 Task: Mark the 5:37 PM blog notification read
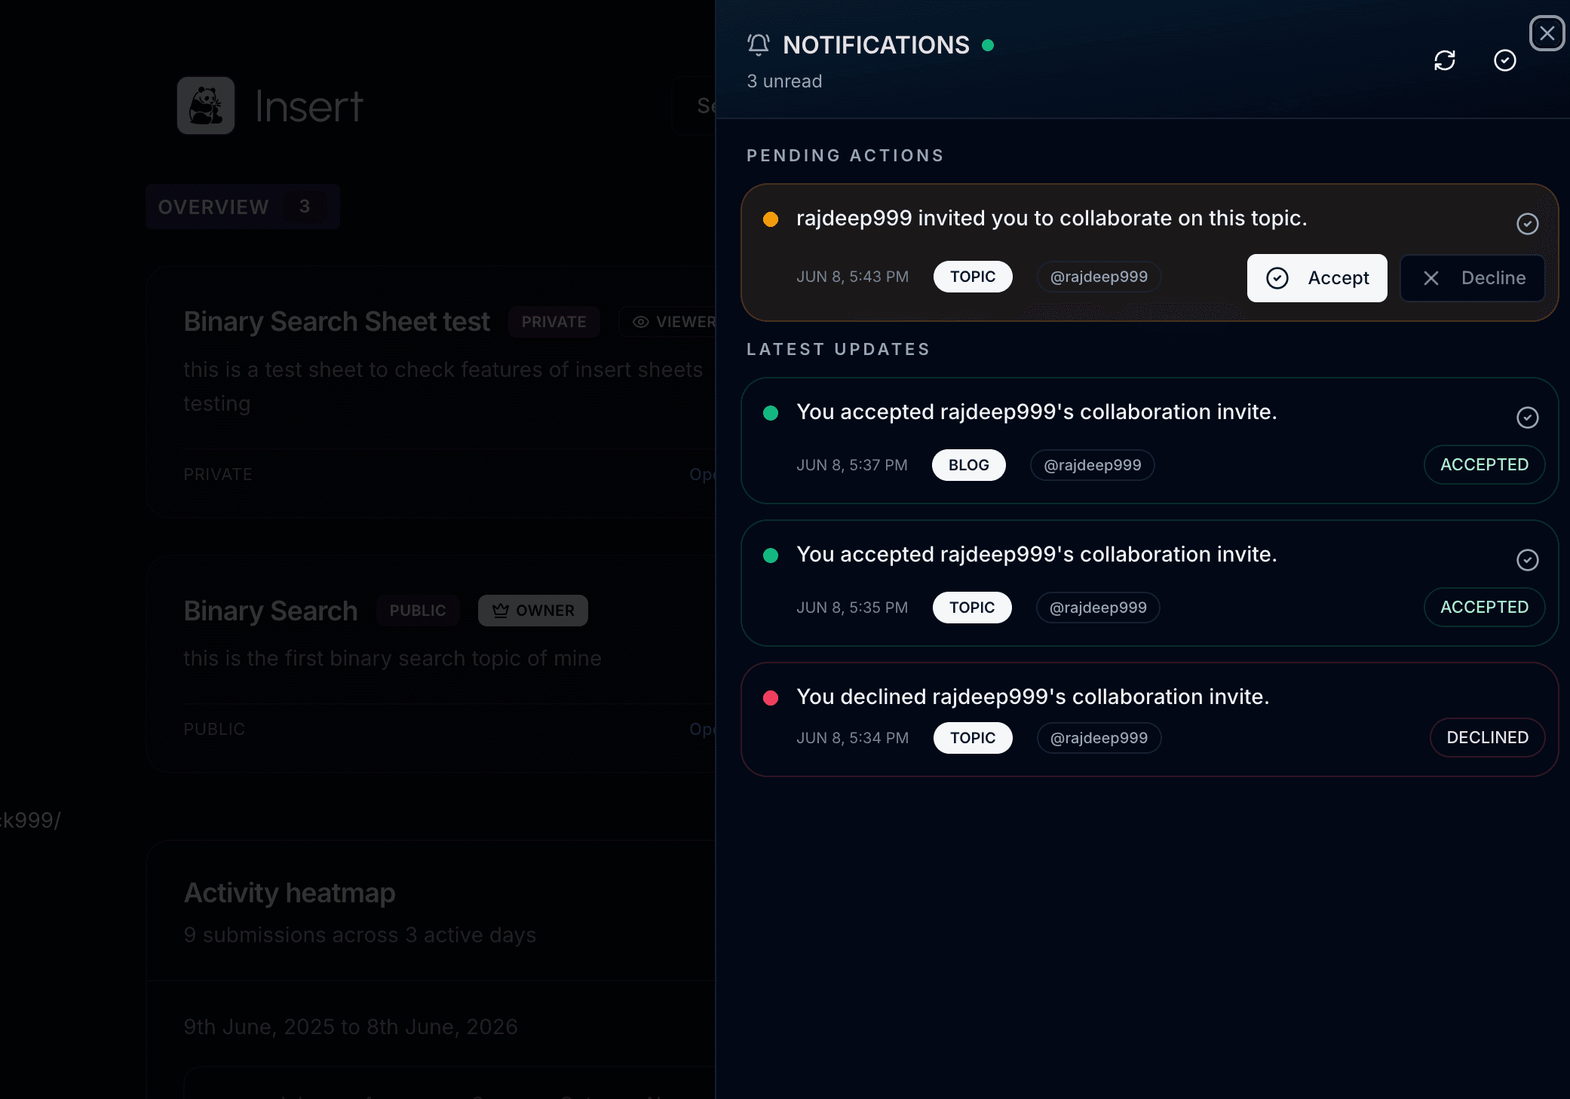pyautogui.click(x=1528, y=418)
